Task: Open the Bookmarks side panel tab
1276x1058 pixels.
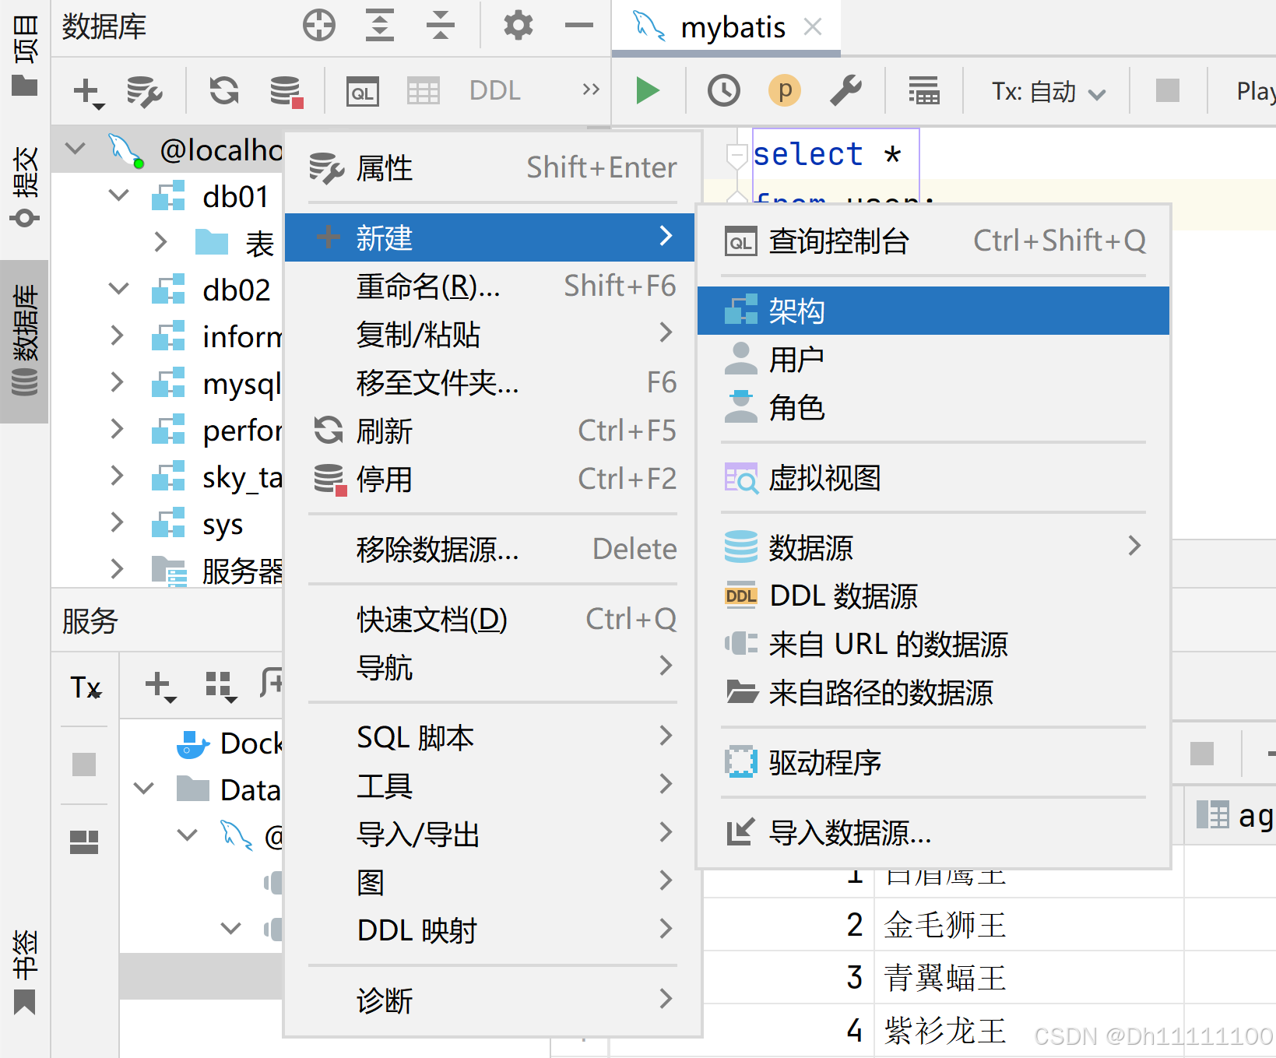Action: pyautogui.click(x=25, y=973)
